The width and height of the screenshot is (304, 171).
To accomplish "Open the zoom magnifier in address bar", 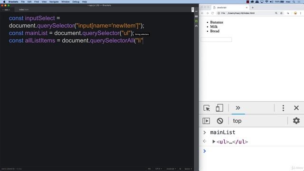I will tap(276, 13).
